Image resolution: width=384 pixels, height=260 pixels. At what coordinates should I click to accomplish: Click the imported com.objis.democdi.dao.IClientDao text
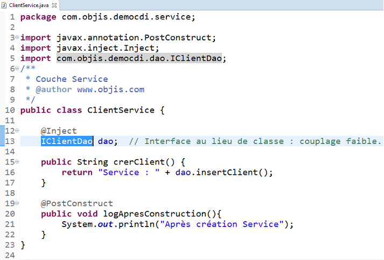coord(140,58)
